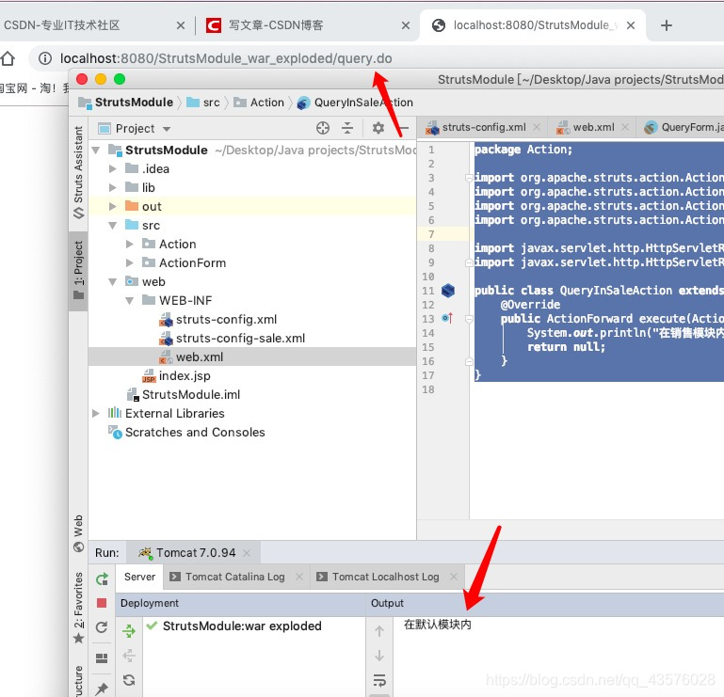Click locate target crosshair icon in Project panel

[x=323, y=128]
